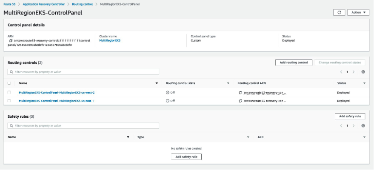The height and width of the screenshot is (170, 374).
Task: Sort by Routing control state column
Action: pyautogui.click(x=228, y=83)
